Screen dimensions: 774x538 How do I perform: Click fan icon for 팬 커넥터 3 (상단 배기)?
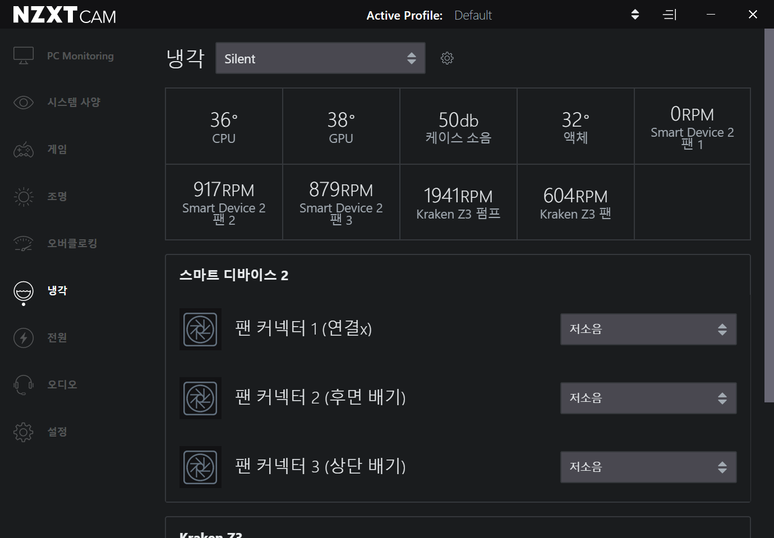click(200, 467)
